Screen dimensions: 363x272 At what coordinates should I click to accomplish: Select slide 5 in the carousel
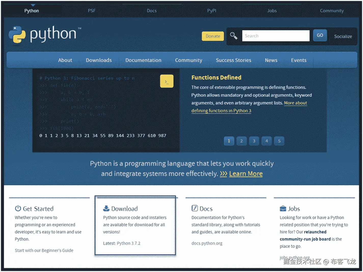(279, 141)
